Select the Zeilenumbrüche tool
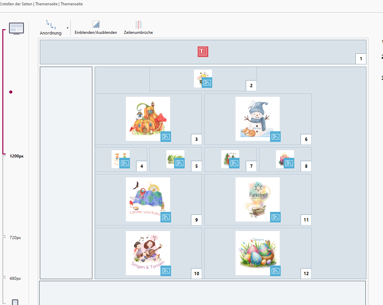Image resolution: width=383 pixels, height=305 pixels. click(138, 25)
